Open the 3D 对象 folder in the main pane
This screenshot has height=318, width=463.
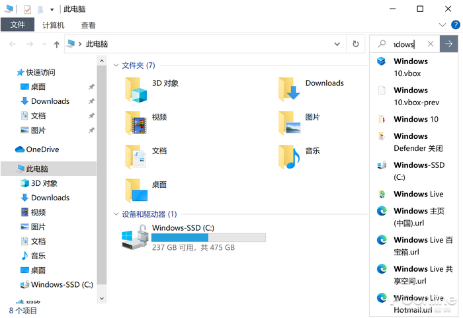click(152, 89)
